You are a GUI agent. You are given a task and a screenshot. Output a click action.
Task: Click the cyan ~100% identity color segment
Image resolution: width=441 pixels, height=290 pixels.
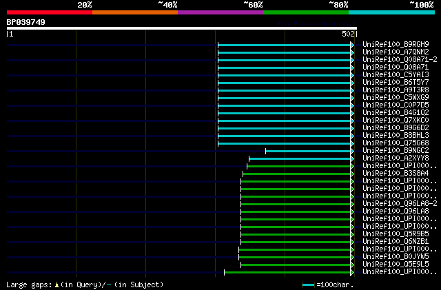392,12
